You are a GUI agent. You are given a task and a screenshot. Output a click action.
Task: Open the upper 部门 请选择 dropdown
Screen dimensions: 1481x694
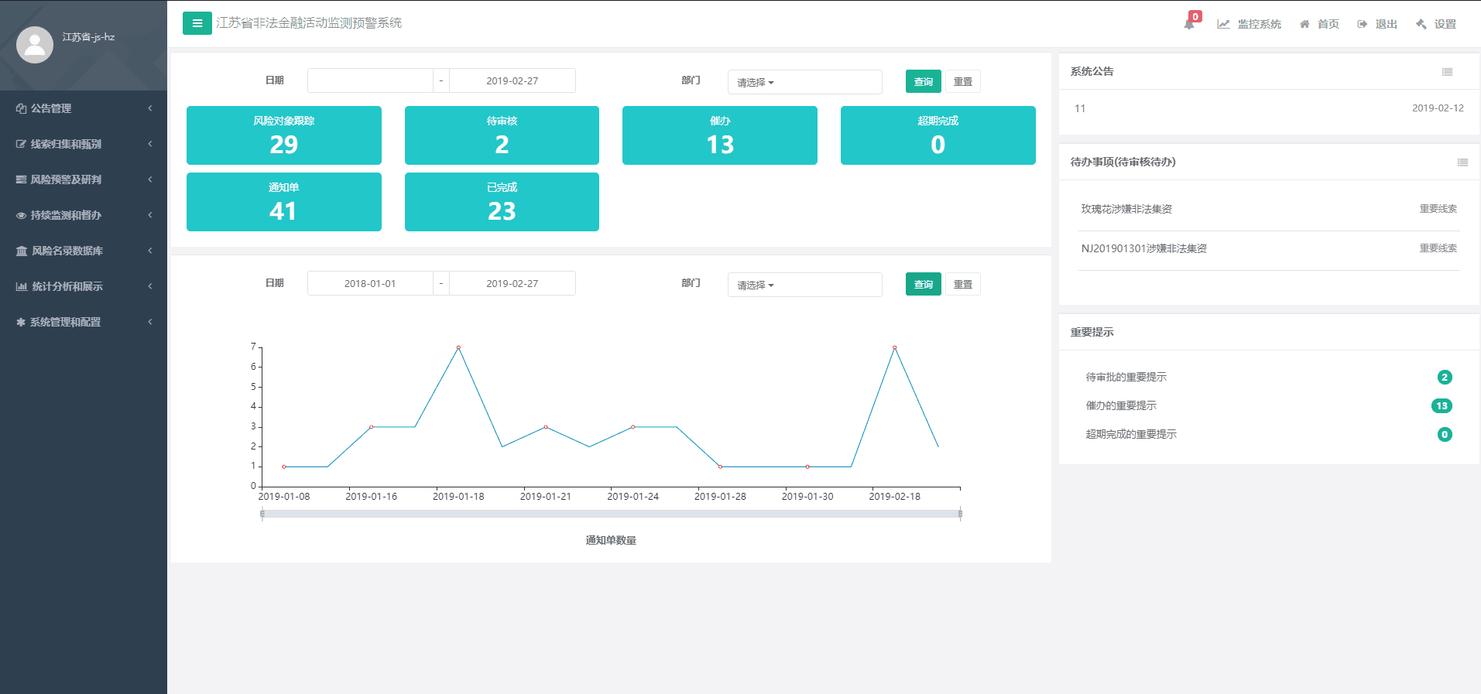[x=804, y=82]
